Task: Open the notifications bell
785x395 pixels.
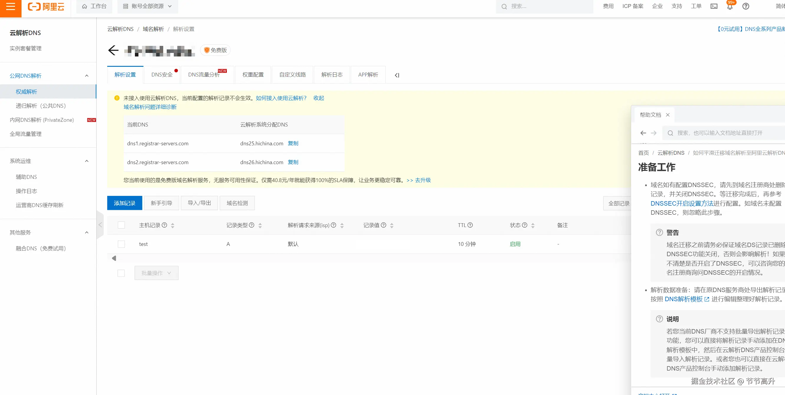Action: coord(730,6)
